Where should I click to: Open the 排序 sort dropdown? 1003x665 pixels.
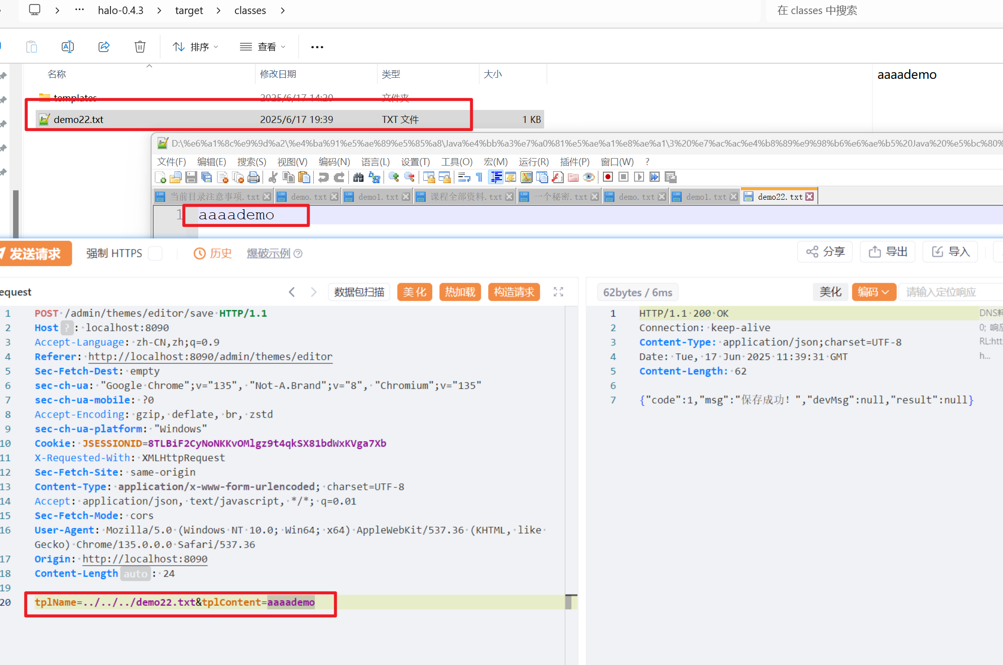click(196, 47)
